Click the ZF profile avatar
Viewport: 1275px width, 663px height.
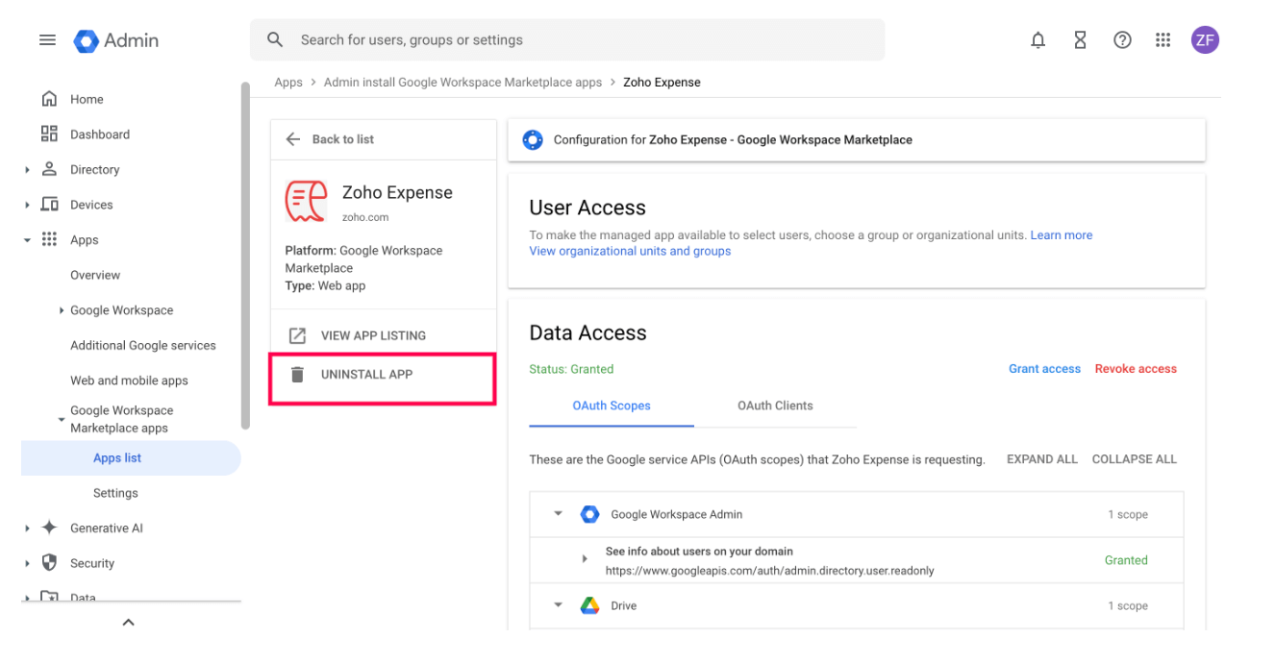[1205, 39]
